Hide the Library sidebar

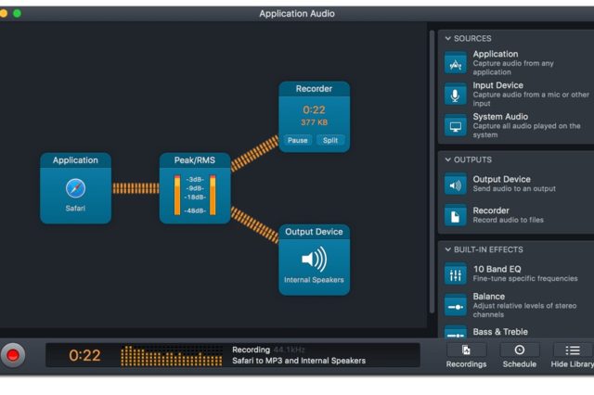[x=573, y=355]
